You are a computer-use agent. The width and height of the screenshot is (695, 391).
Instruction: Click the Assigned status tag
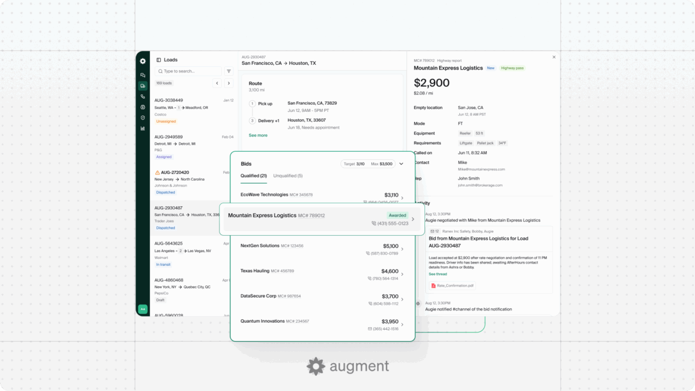[x=164, y=157]
